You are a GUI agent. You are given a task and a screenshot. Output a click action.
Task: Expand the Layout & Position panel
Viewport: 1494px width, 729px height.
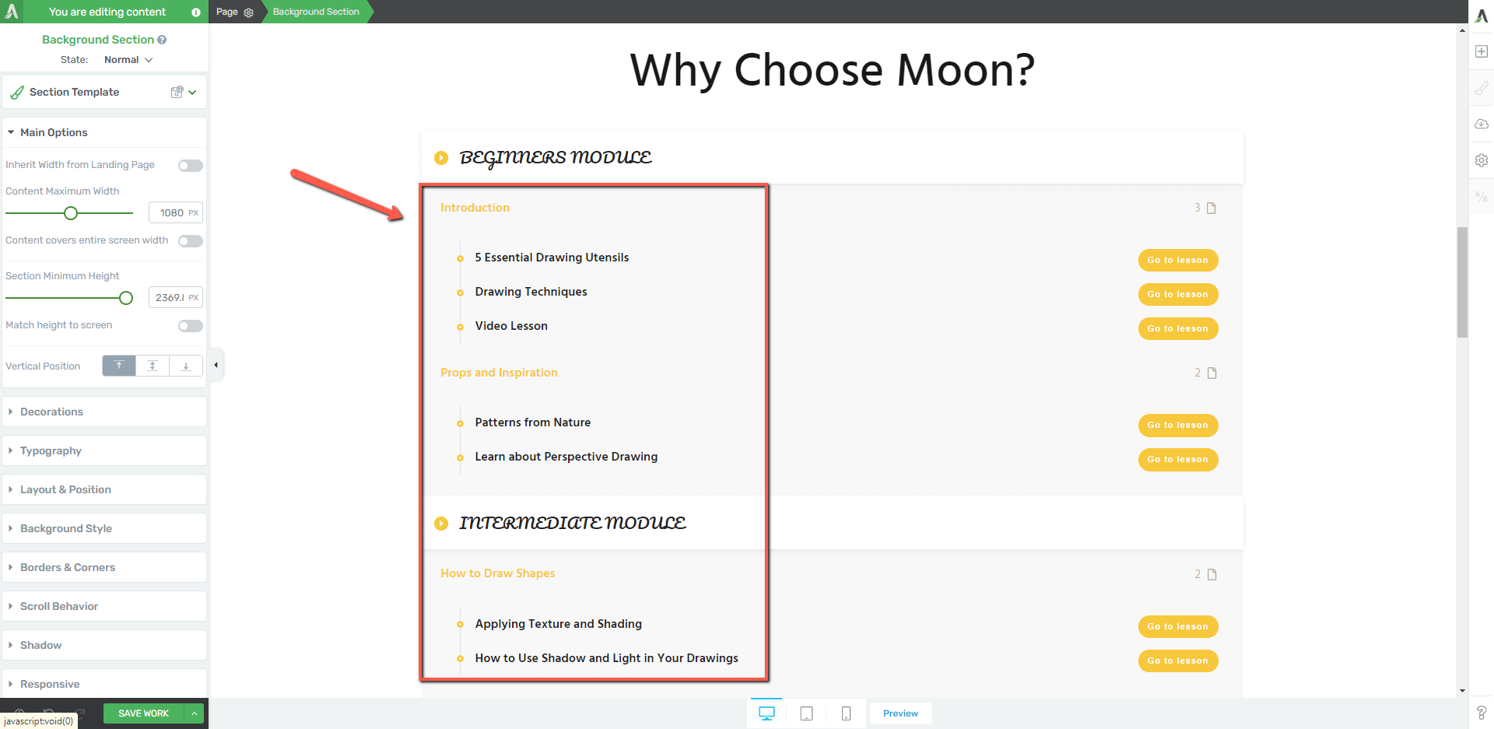pos(104,489)
